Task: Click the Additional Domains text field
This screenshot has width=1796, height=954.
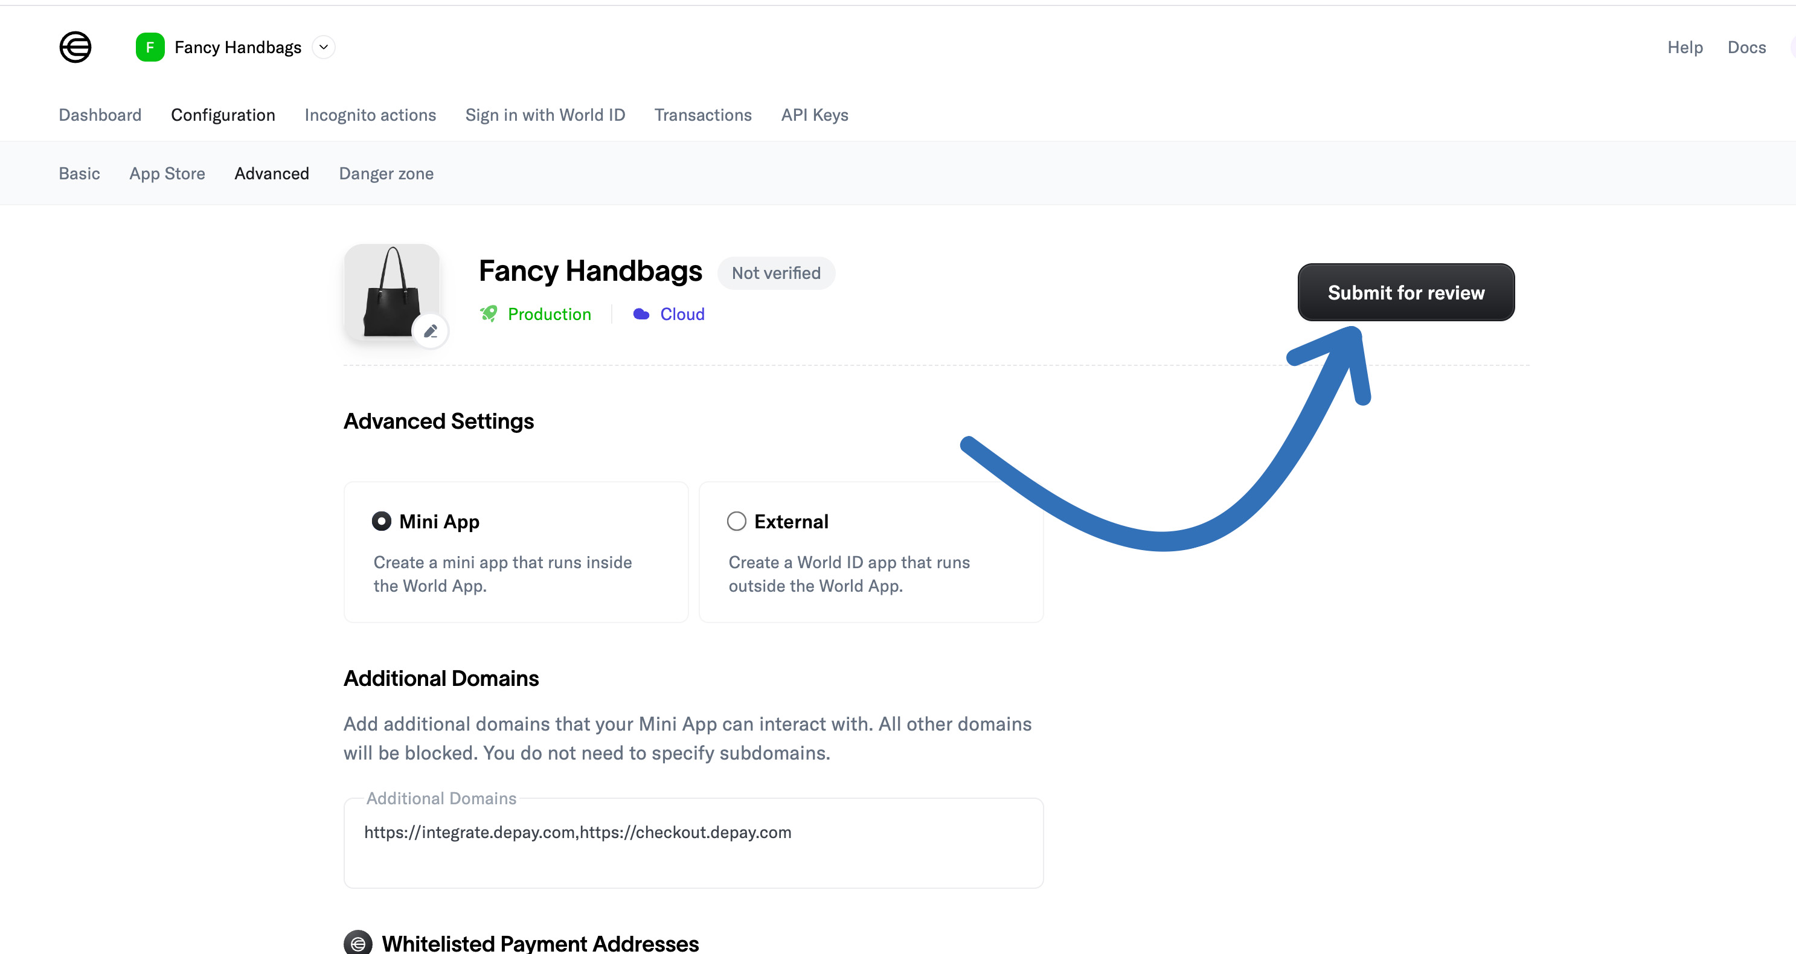Action: (694, 843)
